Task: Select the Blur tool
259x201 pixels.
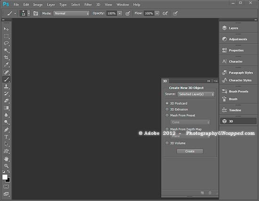Action: point(6,115)
